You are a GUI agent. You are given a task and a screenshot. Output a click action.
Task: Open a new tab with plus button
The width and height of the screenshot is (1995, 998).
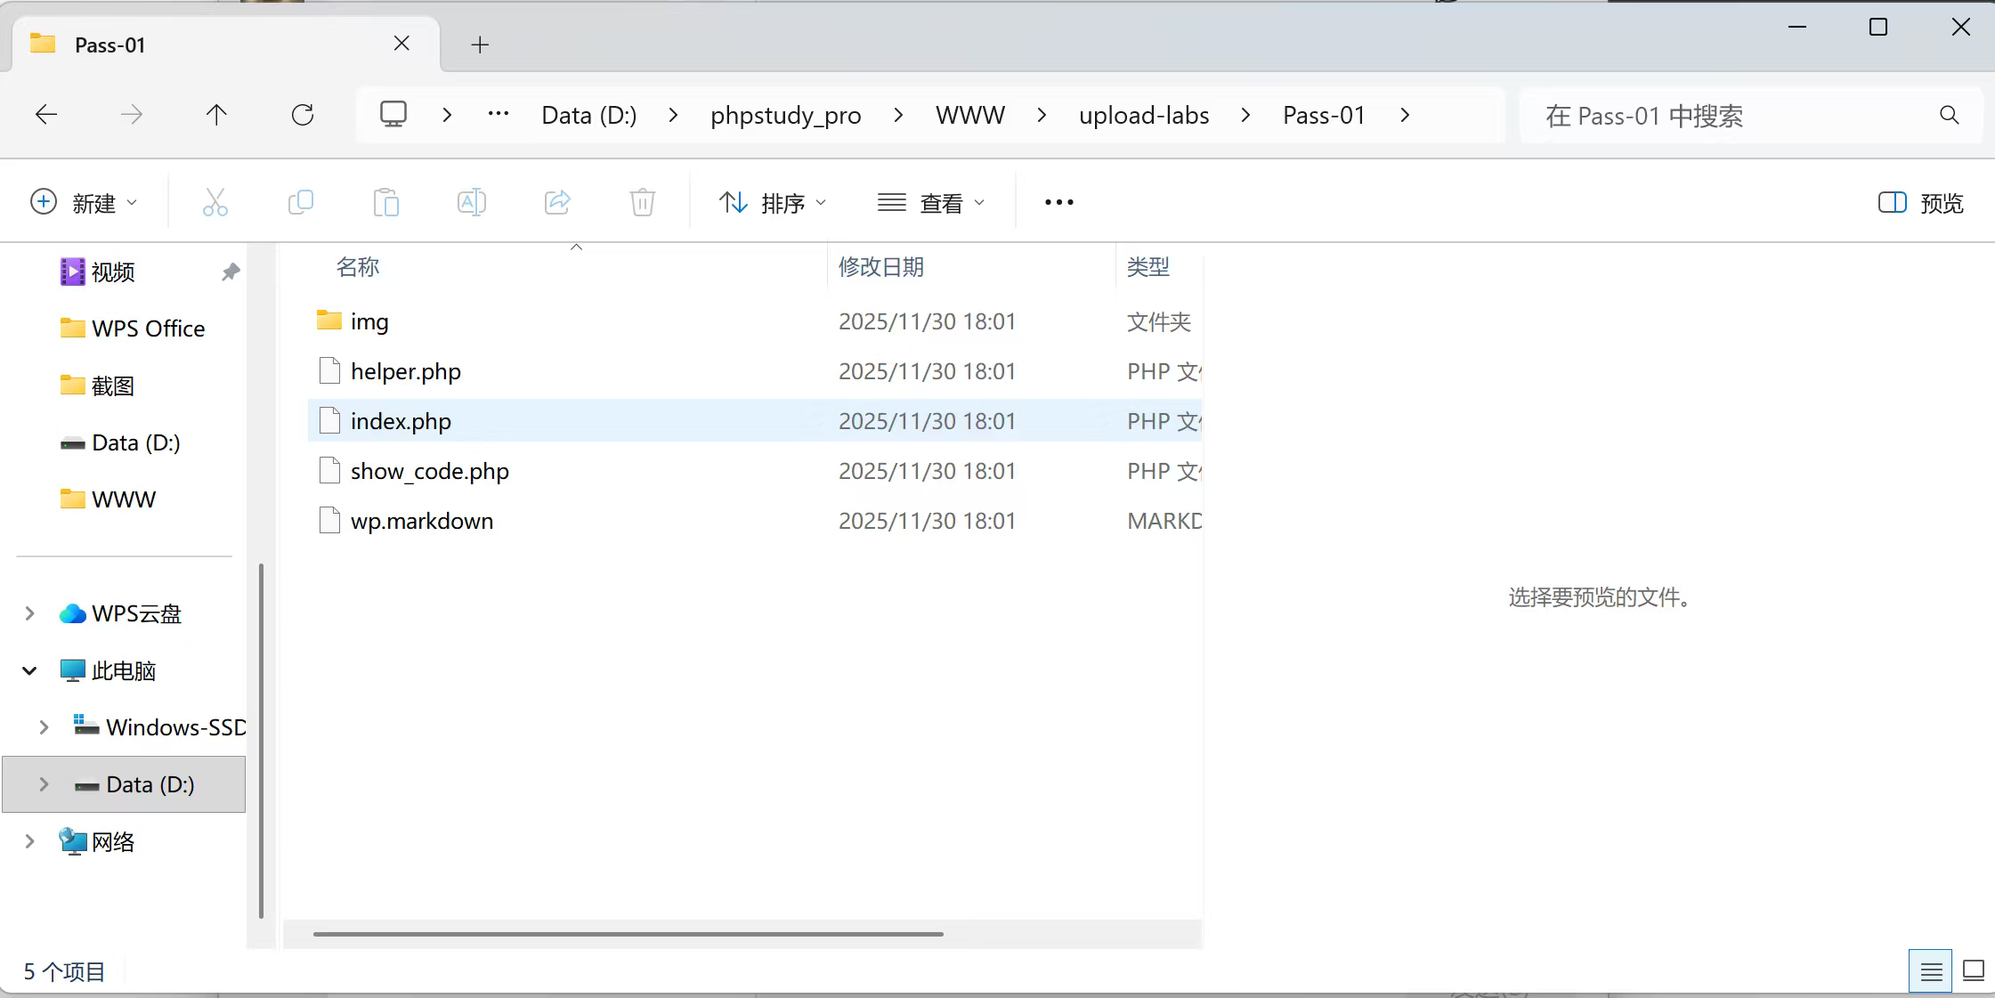[x=480, y=45]
